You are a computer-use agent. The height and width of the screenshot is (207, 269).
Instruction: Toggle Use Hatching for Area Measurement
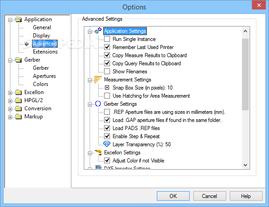pyautogui.click(x=107, y=95)
